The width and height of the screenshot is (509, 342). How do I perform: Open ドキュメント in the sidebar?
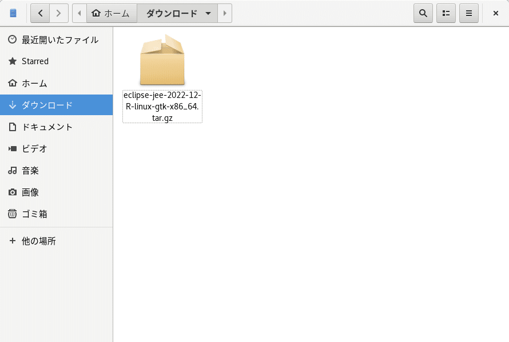[x=57, y=127]
